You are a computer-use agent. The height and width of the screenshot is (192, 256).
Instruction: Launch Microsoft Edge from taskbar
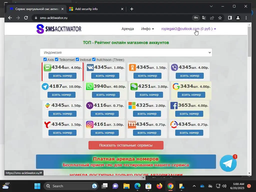point(137,186)
